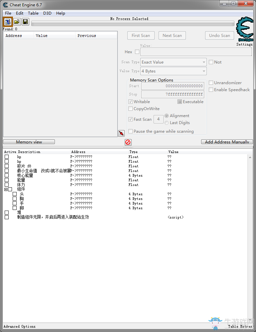Activate the 能量 entry checkbox
Image resolution: width=256 pixels, height=332 pixels.
pyautogui.click(x=7, y=180)
